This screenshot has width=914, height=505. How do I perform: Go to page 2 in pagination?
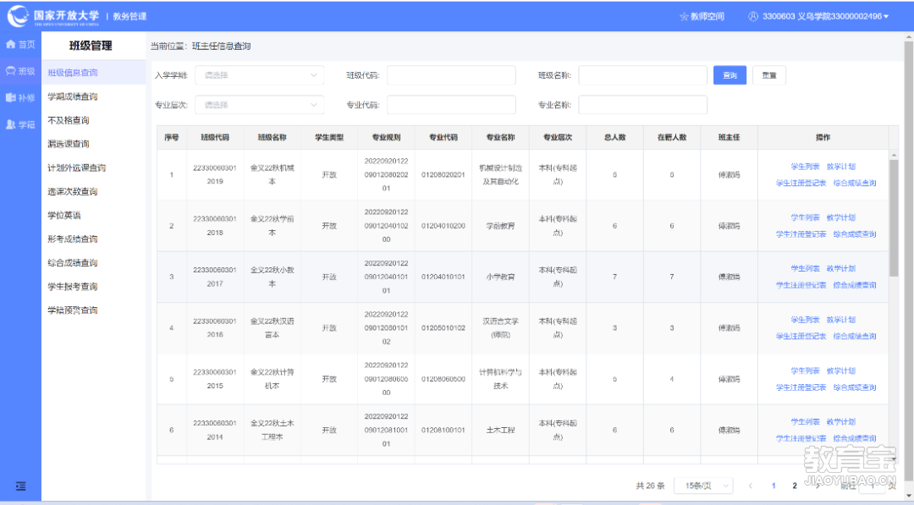pos(795,486)
